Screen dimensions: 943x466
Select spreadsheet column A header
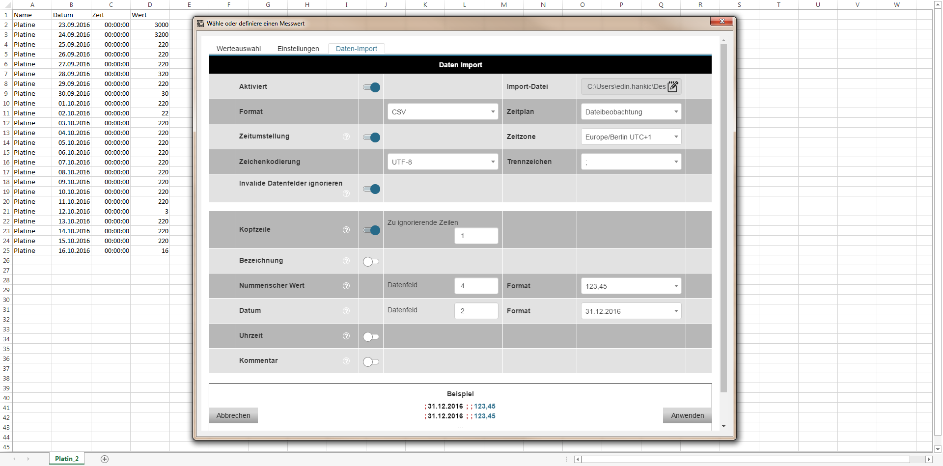point(32,5)
